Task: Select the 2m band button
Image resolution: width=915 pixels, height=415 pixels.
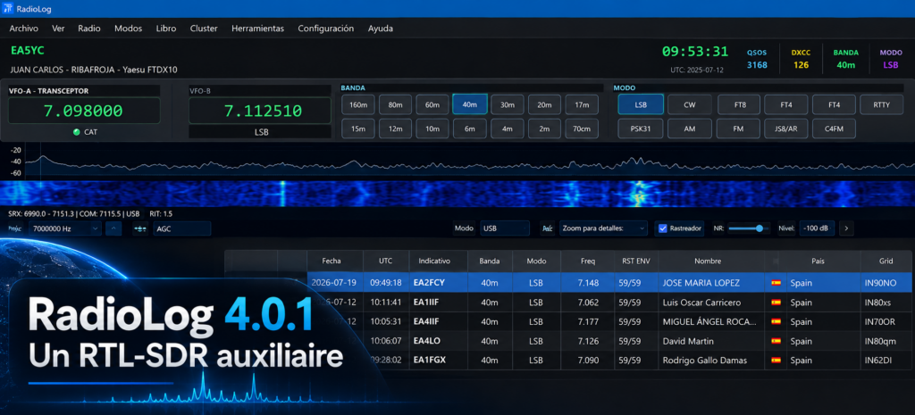Action: click(544, 129)
